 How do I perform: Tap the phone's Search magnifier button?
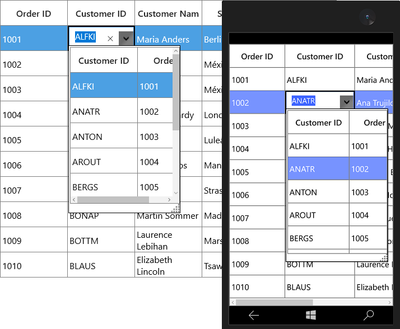[x=369, y=315]
